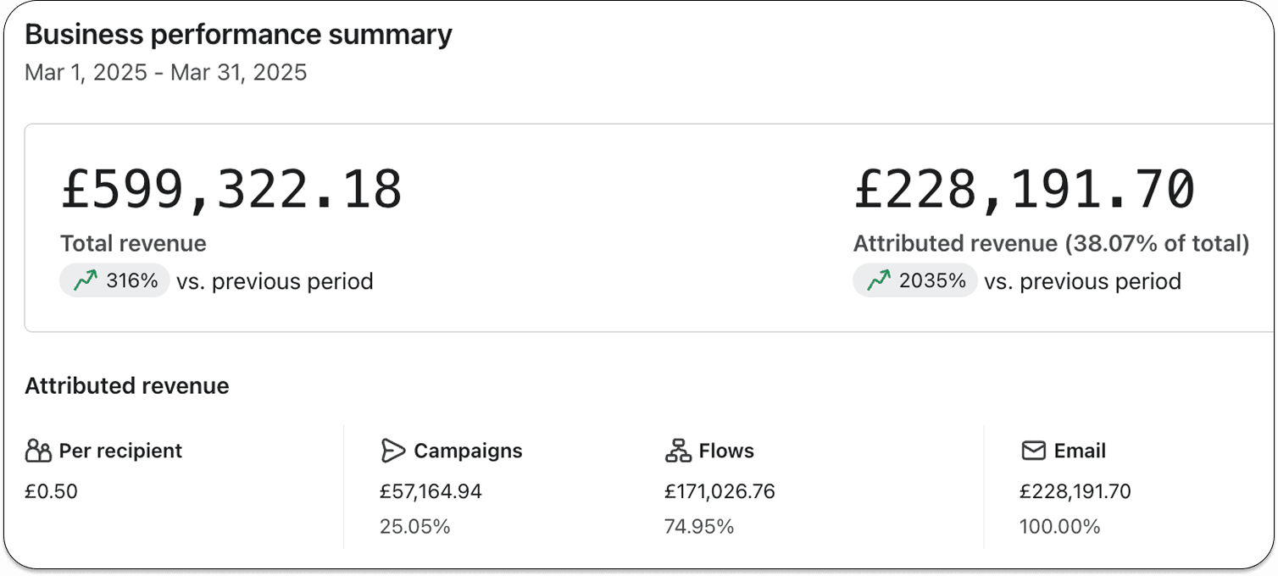Screen dimensions: 1278x576
Task: Click the Flows hierarchy icon
Action: coord(678,451)
